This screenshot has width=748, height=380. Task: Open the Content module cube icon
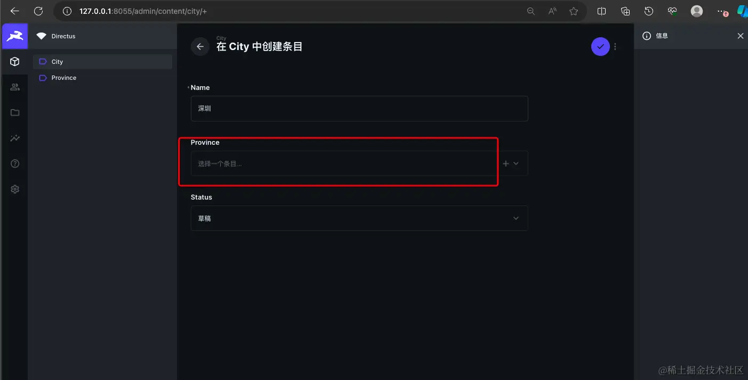click(x=15, y=62)
